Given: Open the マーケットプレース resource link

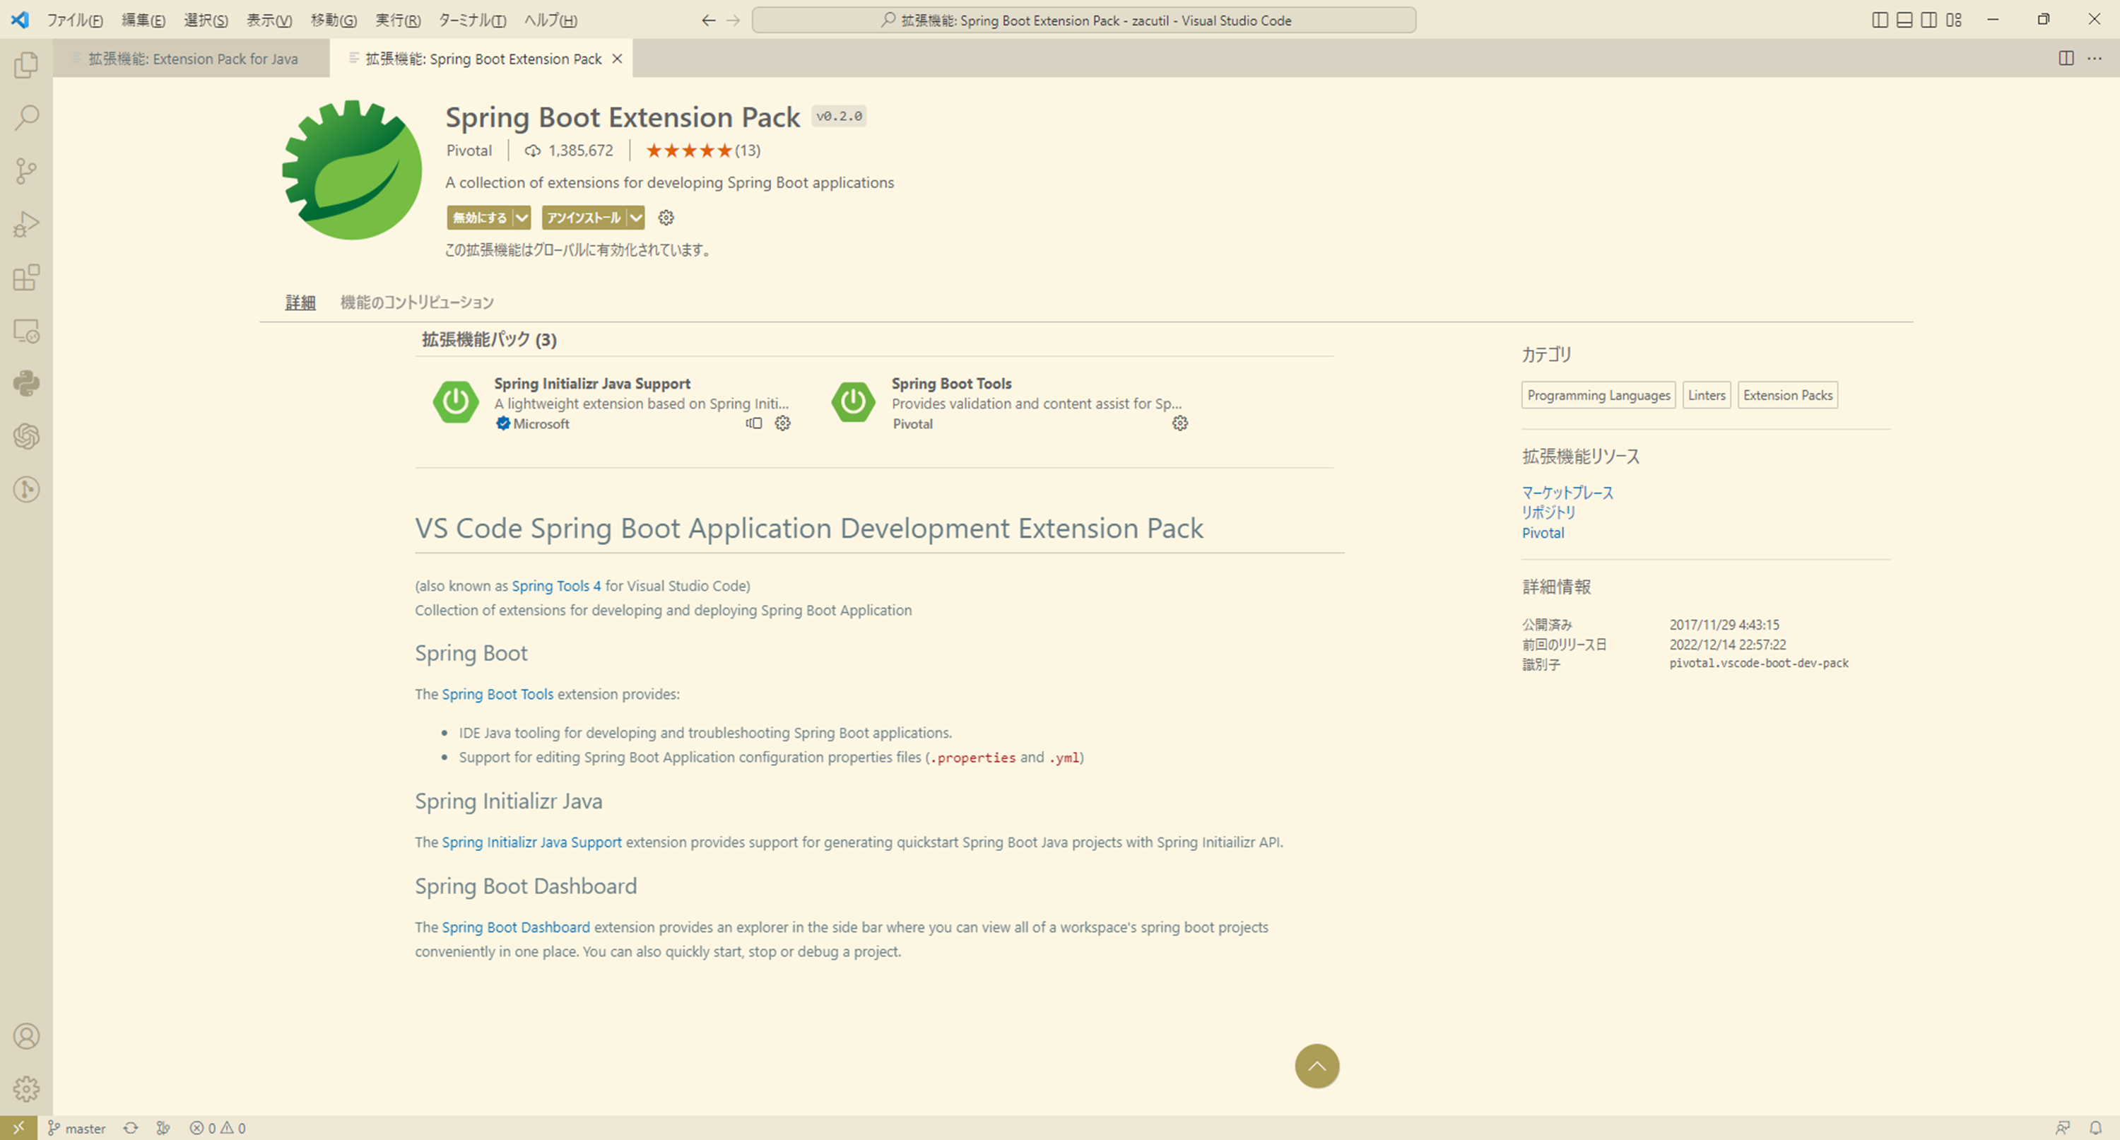Looking at the screenshot, I should point(1567,492).
